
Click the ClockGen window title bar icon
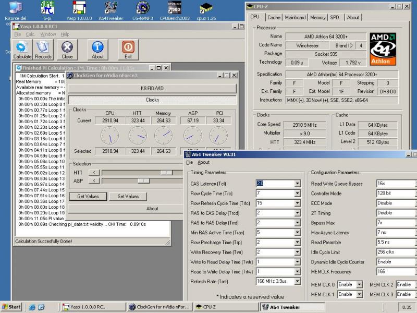tap(70, 75)
